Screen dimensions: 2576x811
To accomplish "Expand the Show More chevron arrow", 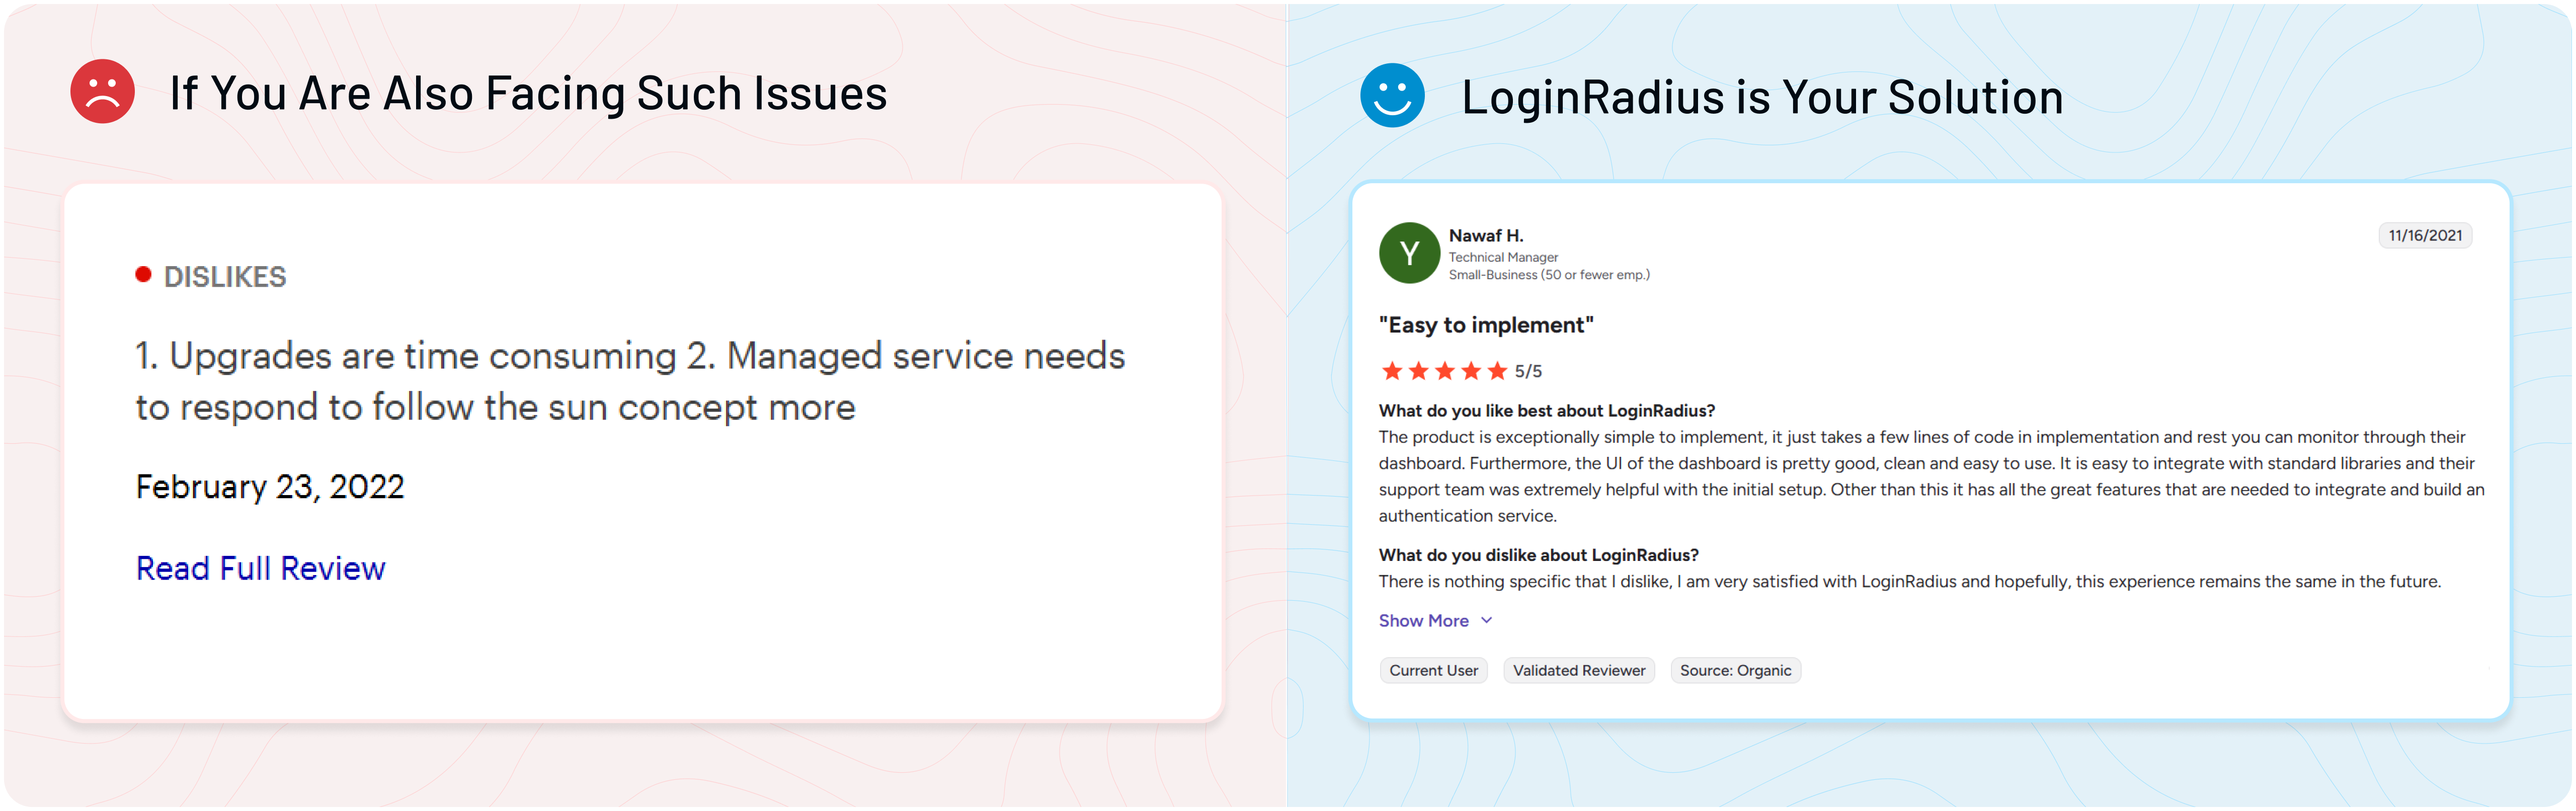I will pos(1487,620).
